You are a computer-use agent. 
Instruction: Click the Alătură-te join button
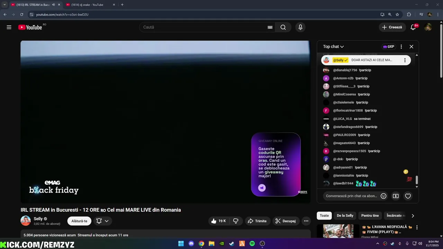click(x=79, y=221)
